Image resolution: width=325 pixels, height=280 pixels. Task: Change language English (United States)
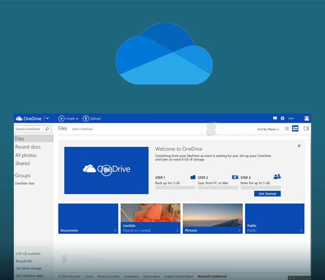click(179, 276)
